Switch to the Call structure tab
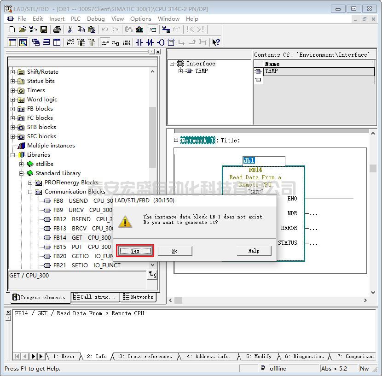The width and height of the screenshot is (382, 377). 95,297
